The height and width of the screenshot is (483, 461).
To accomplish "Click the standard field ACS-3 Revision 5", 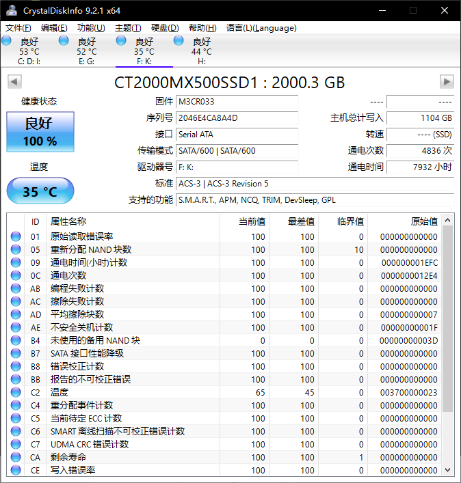I will 315,184.
